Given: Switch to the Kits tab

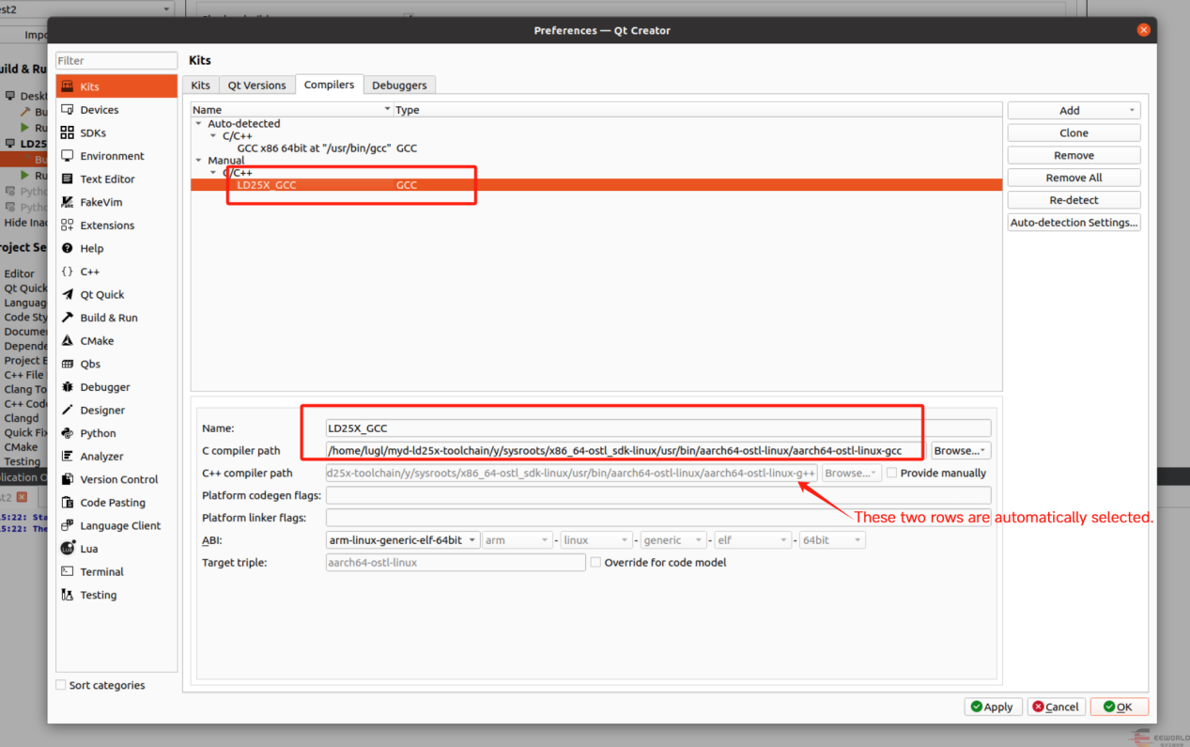Looking at the screenshot, I should (201, 85).
